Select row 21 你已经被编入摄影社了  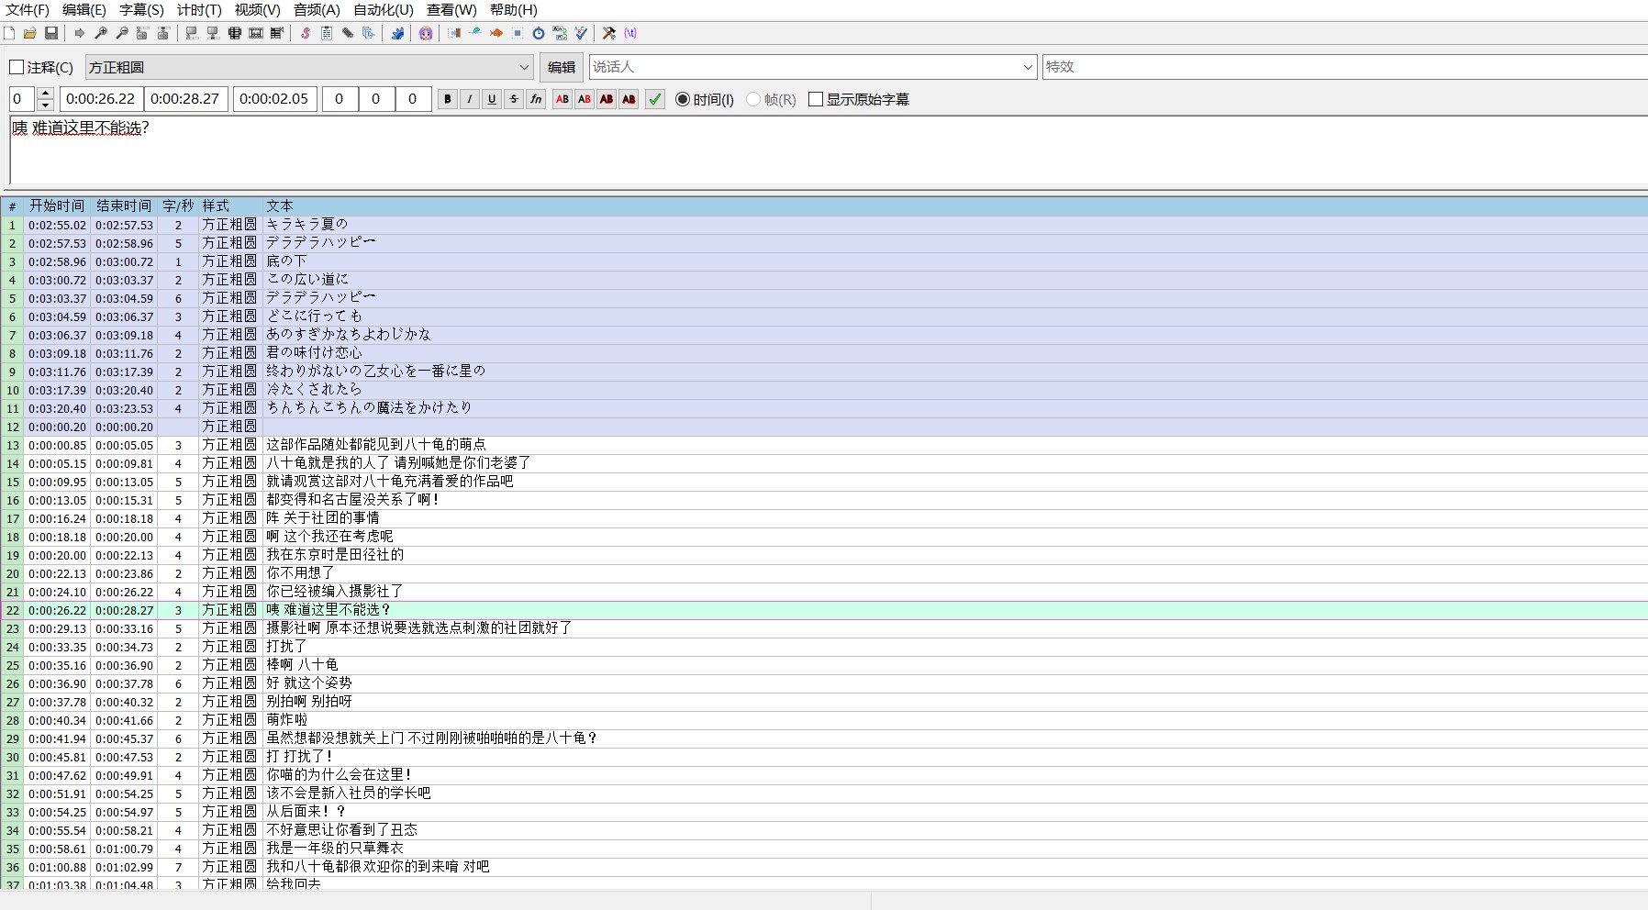824,592
